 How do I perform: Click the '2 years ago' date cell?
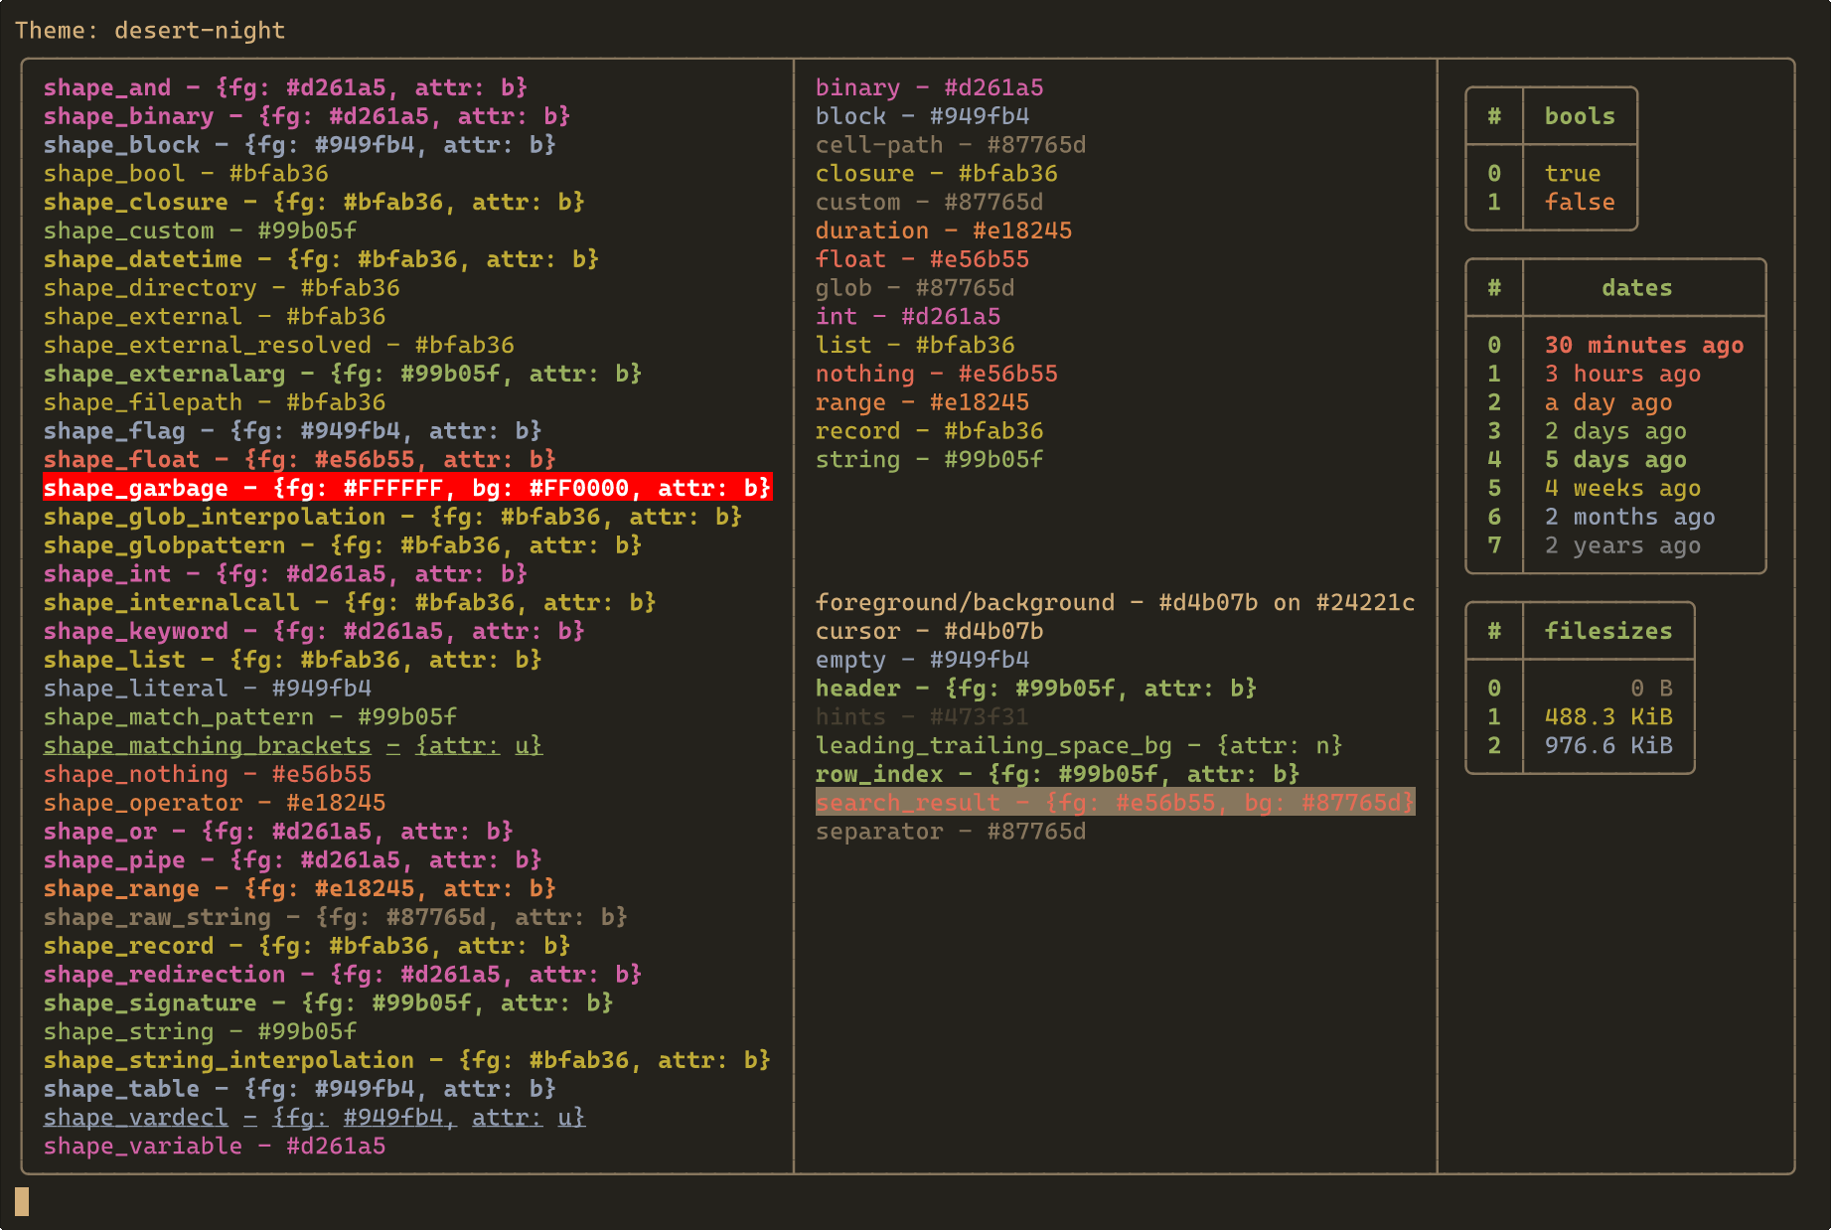click(1622, 546)
